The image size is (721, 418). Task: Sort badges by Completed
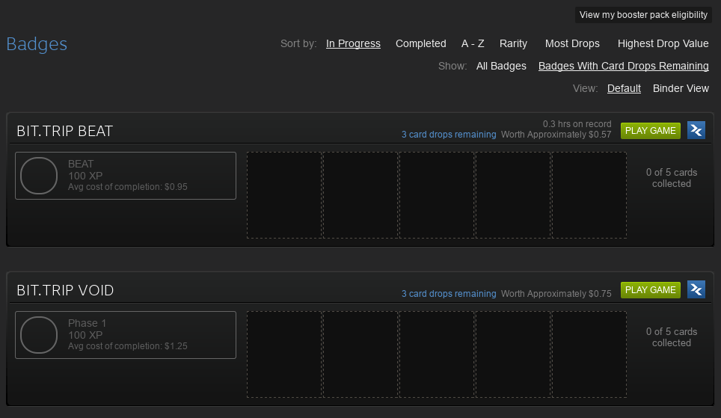pyautogui.click(x=421, y=43)
